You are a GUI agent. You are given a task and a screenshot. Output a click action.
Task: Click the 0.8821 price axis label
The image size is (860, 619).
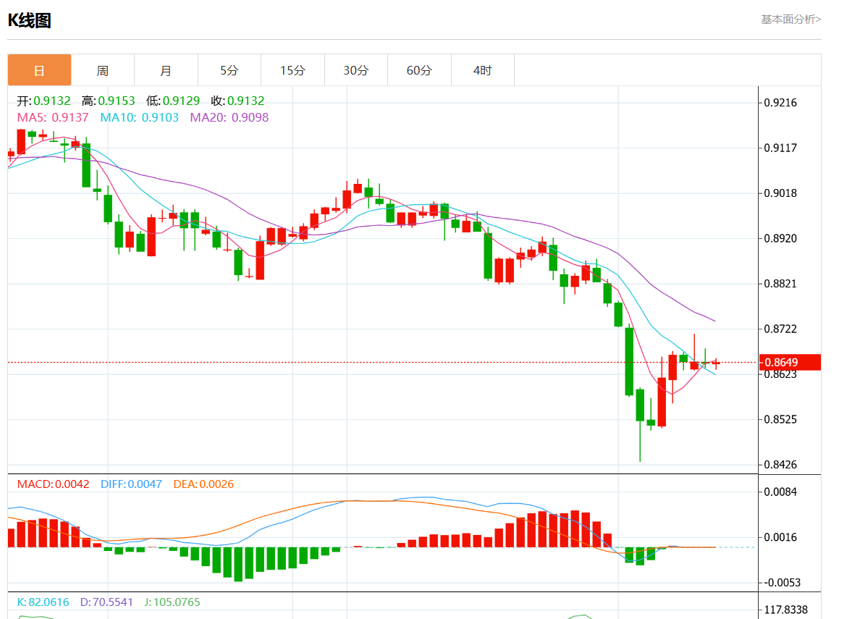point(780,284)
